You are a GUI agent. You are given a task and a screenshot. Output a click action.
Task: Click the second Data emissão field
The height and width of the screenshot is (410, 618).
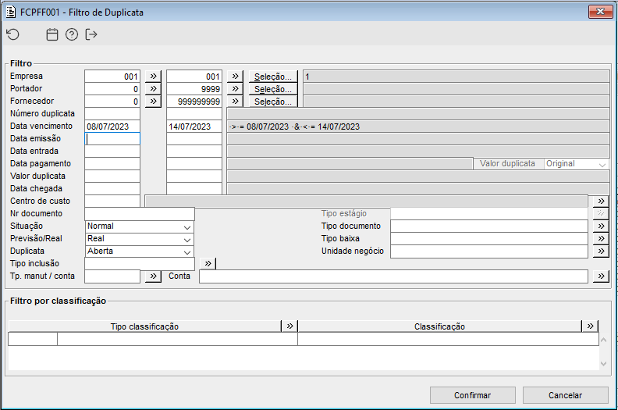point(194,139)
